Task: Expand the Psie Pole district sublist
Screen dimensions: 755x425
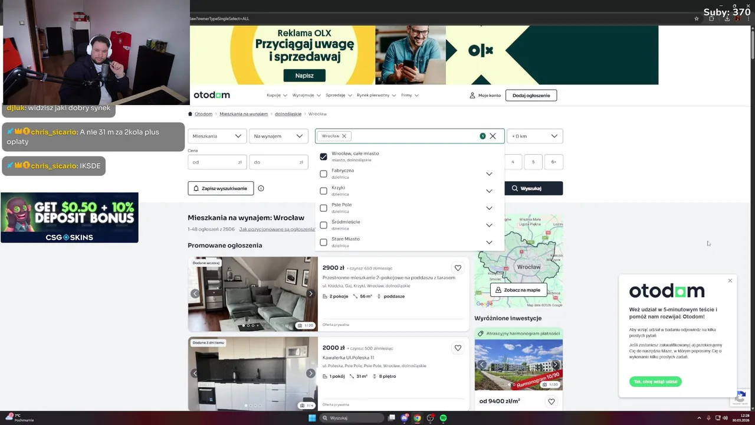Action: coord(489,208)
